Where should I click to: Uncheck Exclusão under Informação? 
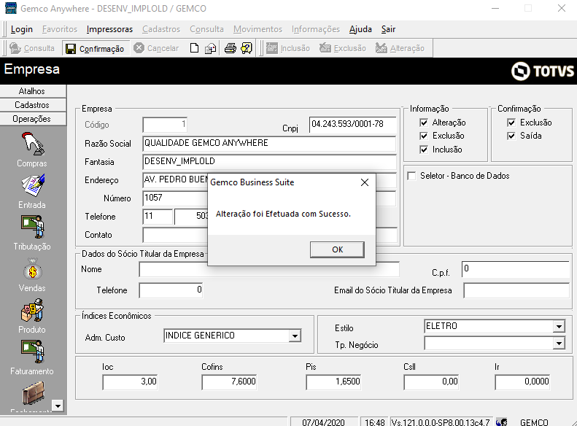pos(424,136)
